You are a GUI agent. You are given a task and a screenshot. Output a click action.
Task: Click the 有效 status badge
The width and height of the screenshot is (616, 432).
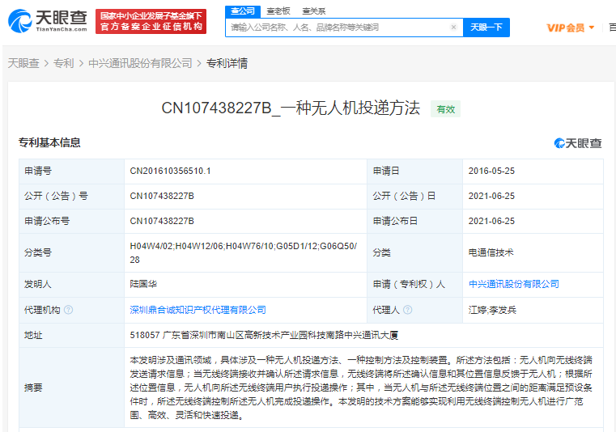[445, 109]
